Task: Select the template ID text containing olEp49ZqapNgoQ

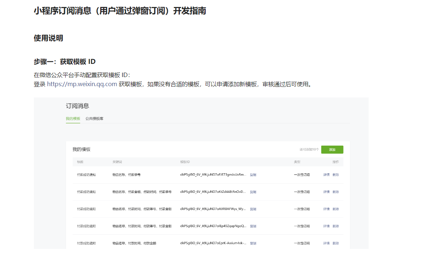Action: click(213, 226)
